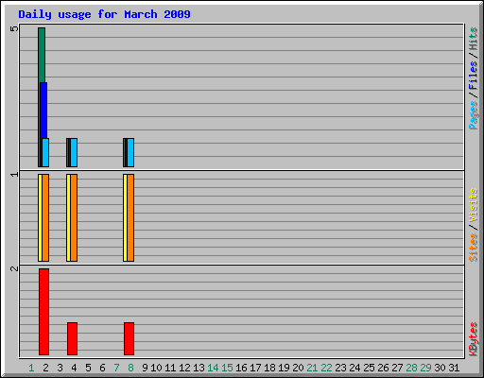This screenshot has height=378, width=484.
Task: Click day label "18" on the x-axis
Action: coord(269,368)
